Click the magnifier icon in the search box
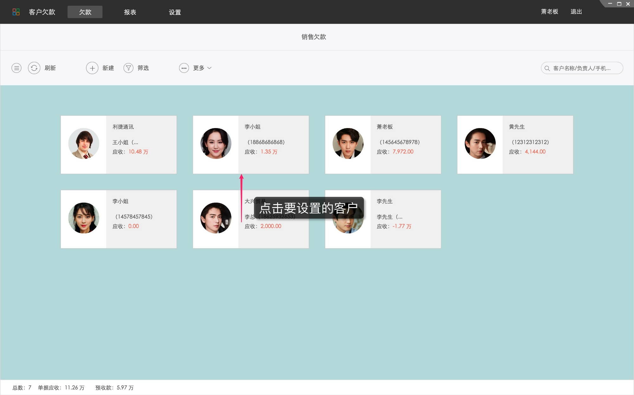The height and width of the screenshot is (395, 634). point(547,68)
